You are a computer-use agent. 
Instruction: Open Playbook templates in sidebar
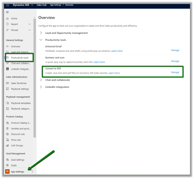(x=21, y=103)
